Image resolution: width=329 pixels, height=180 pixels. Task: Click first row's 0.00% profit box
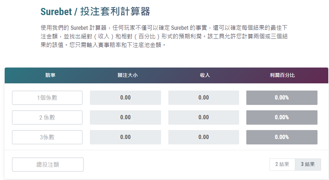(282, 98)
